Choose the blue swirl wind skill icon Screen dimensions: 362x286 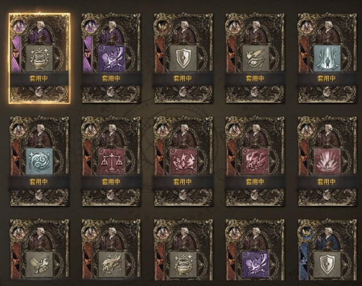point(40,162)
